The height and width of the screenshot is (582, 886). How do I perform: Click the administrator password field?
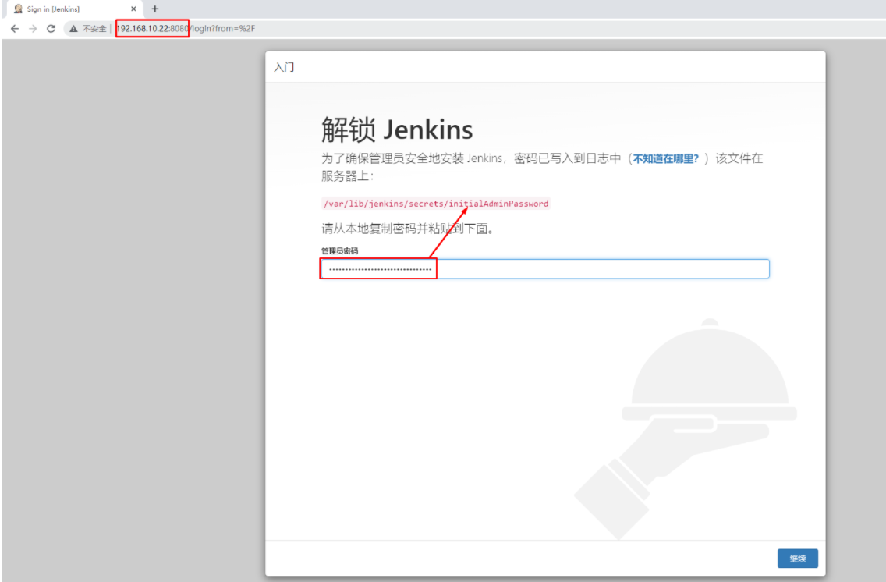[x=544, y=268]
